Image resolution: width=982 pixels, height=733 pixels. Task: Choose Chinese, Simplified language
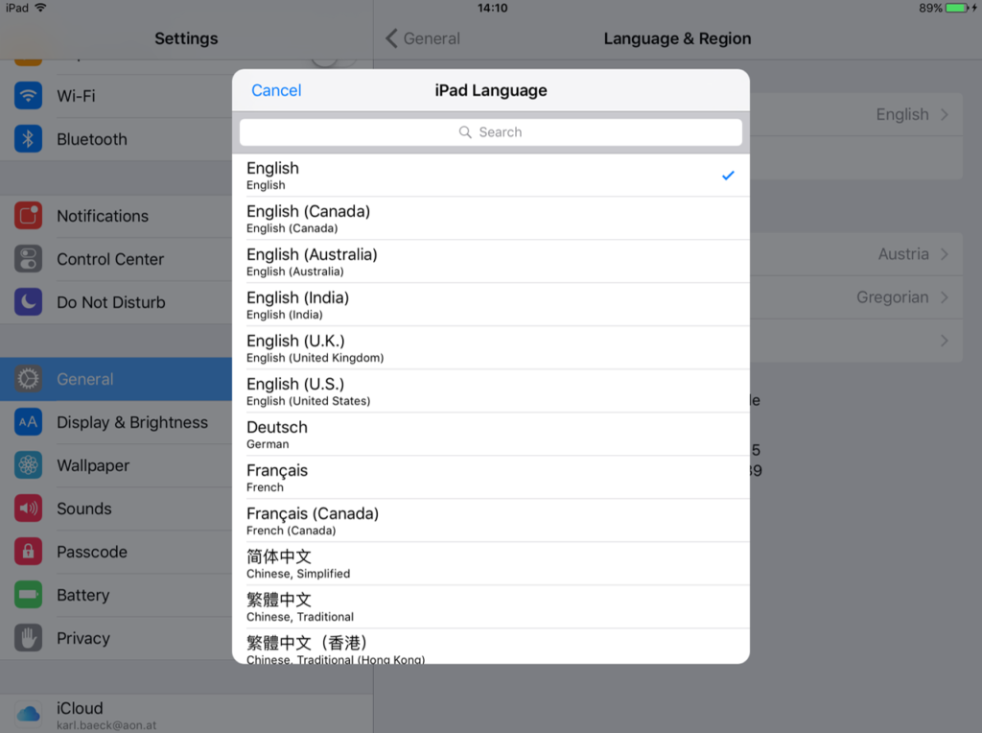pyautogui.click(x=491, y=564)
